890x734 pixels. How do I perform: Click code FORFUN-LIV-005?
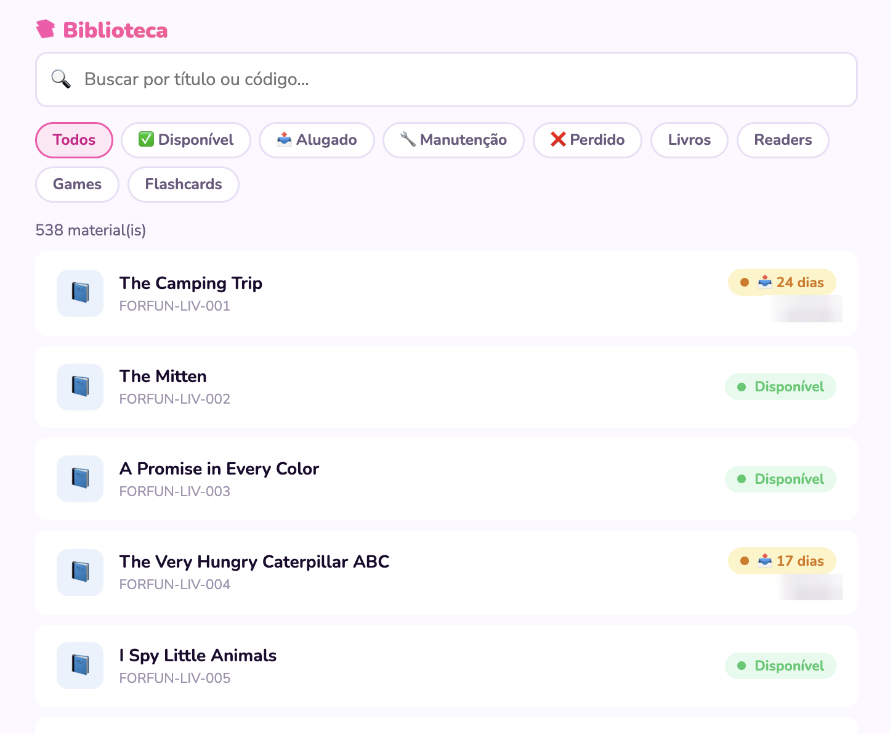click(x=175, y=679)
